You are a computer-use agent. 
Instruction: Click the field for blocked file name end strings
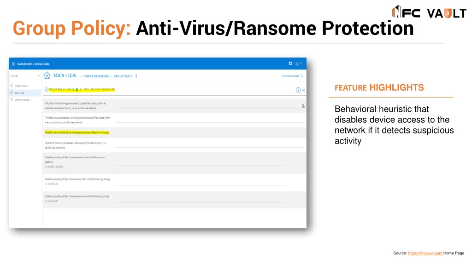click(x=200, y=200)
